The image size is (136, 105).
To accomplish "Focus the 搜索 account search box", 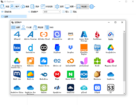I will click(x=52, y=12).
